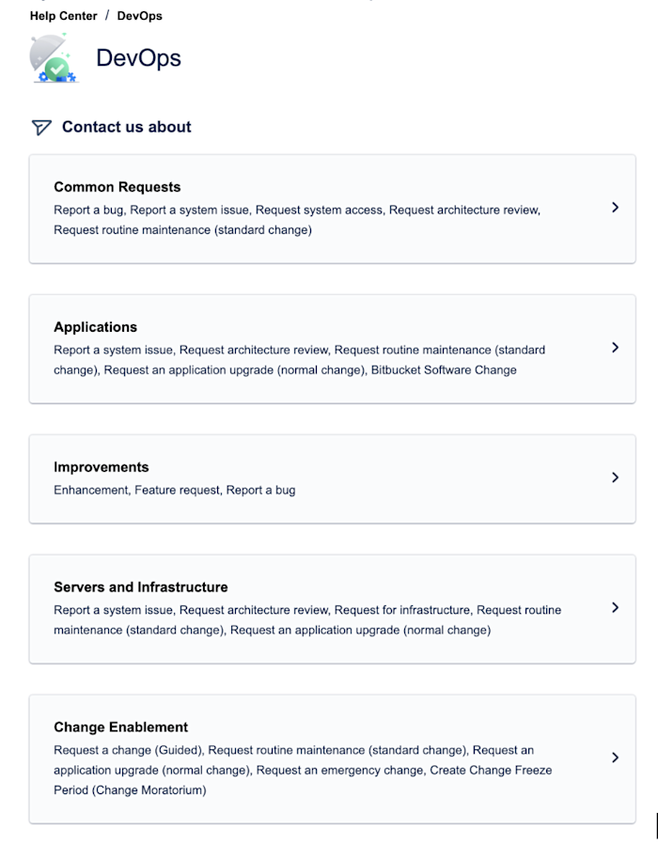Open Applications via its right chevron
This screenshot has height=844, width=658.
click(x=615, y=348)
